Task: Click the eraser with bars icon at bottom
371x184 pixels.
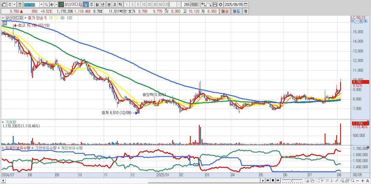Action: 342,181
